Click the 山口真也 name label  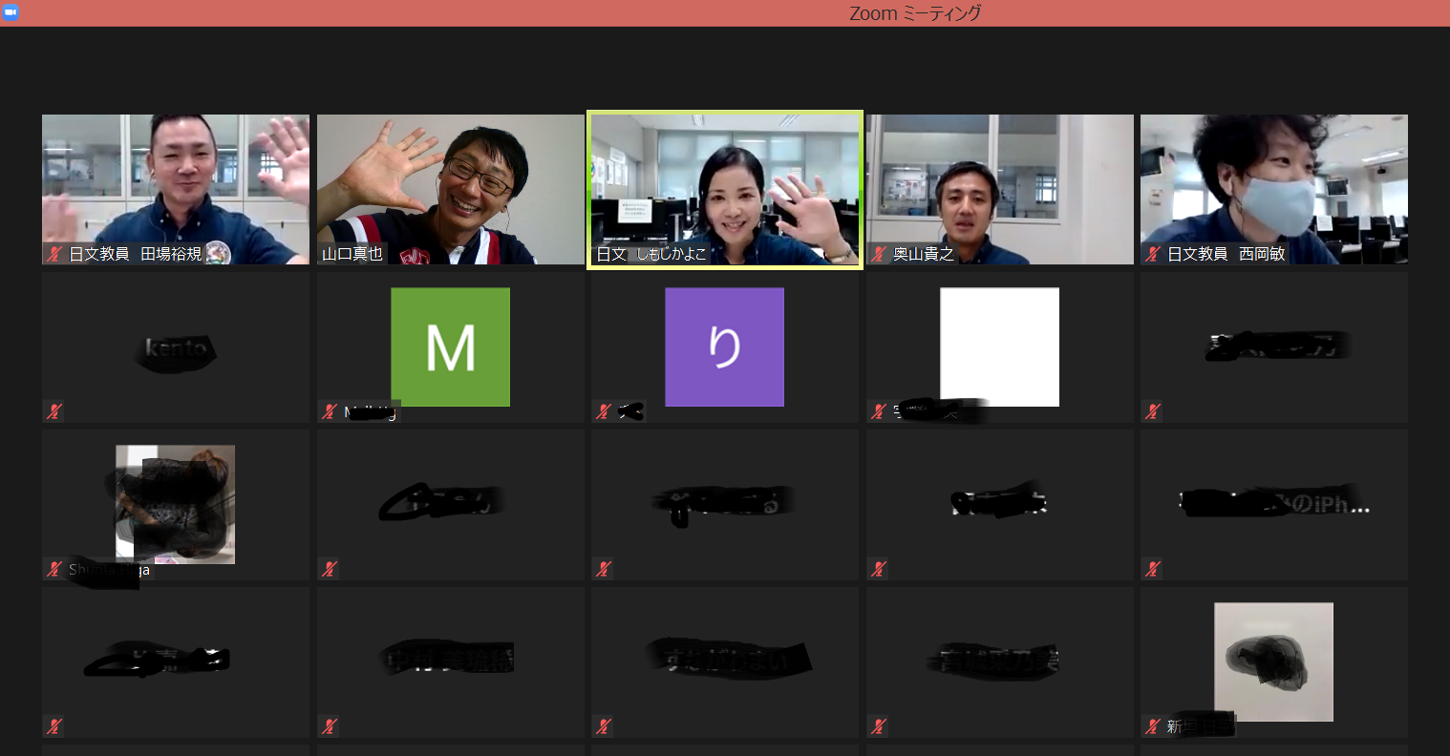[x=352, y=255]
